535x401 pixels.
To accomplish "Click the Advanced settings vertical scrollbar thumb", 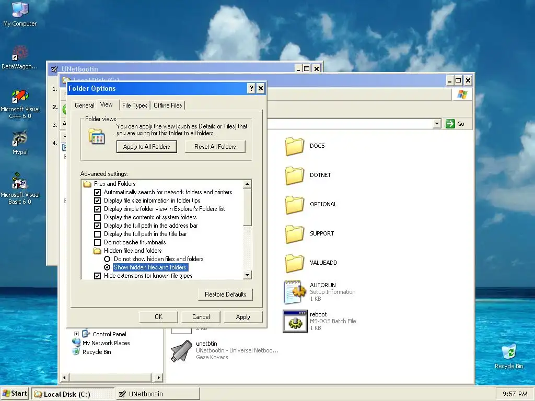I will pyautogui.click(x=247, y=207).
